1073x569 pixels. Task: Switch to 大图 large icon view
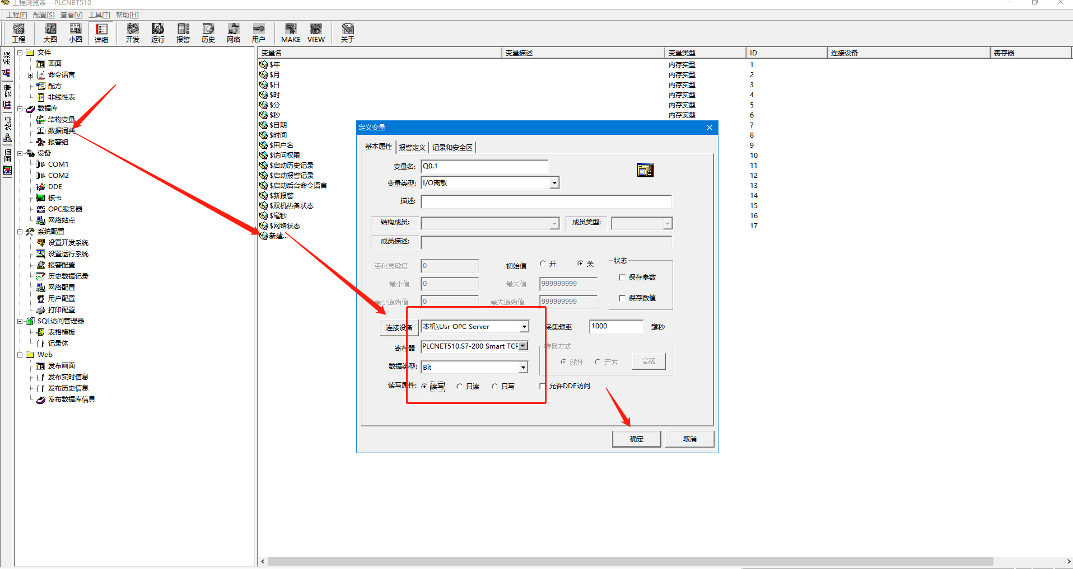coord(50,33)
